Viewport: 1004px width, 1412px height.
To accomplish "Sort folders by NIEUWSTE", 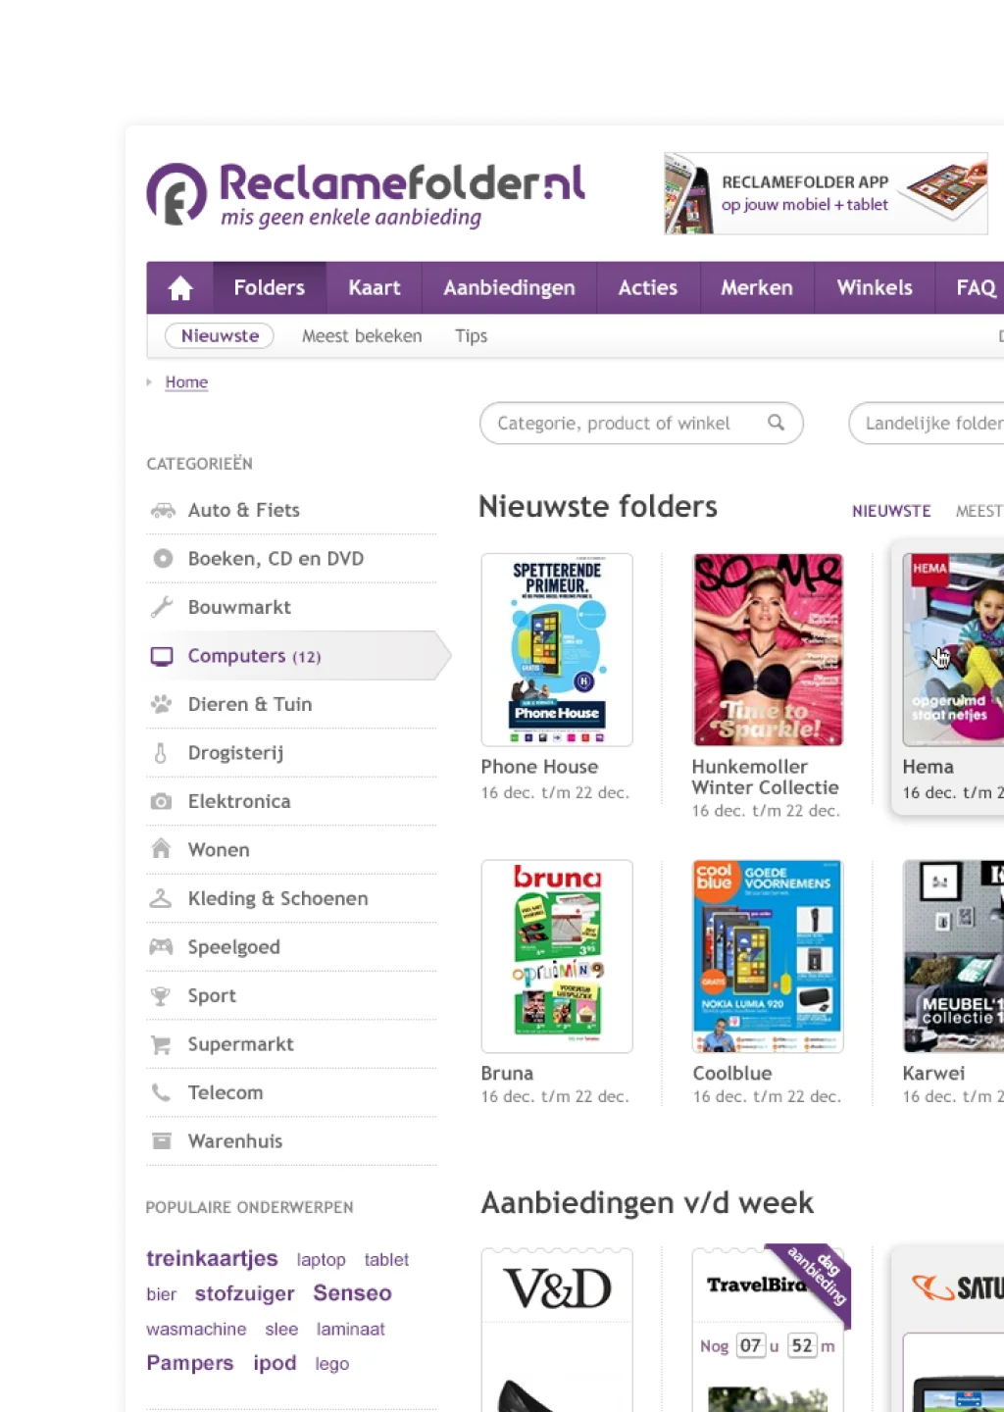I will click(891, 511).
